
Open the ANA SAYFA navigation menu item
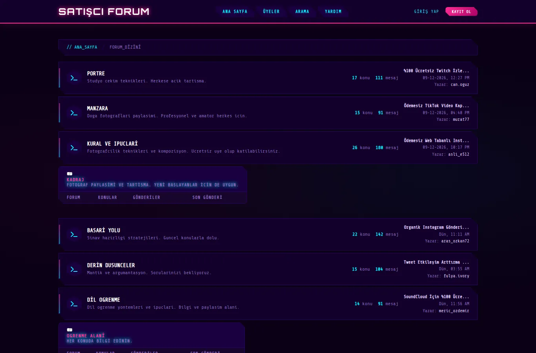[x=235, y=11]
